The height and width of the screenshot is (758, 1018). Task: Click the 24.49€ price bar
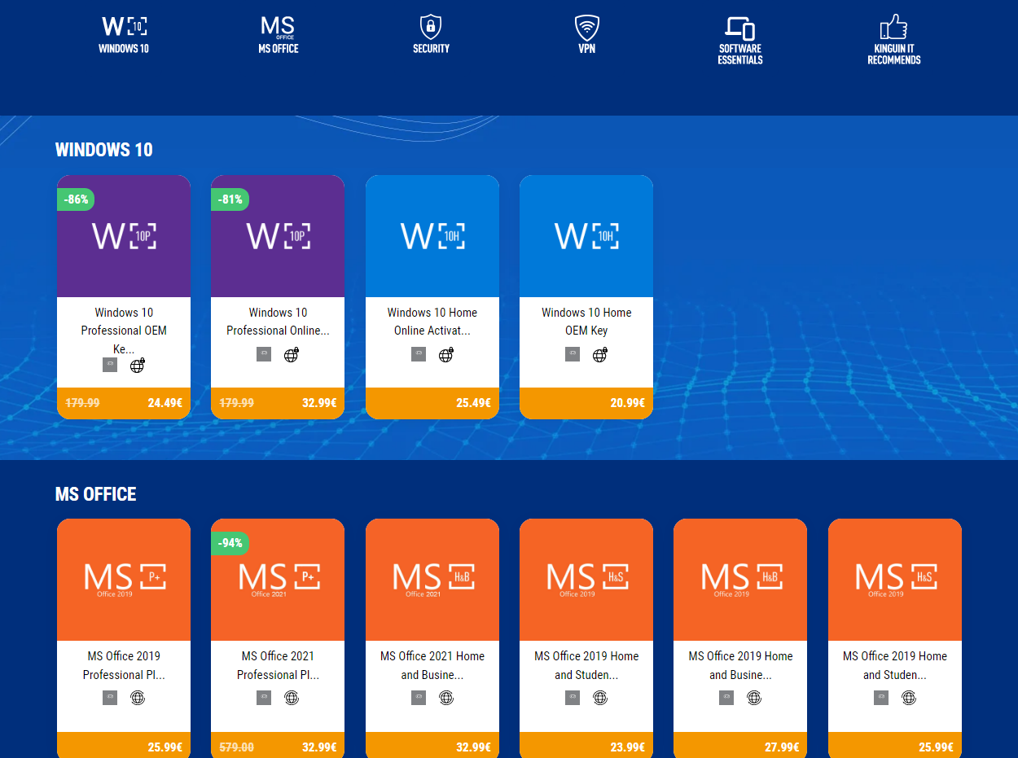coord(124,403)
